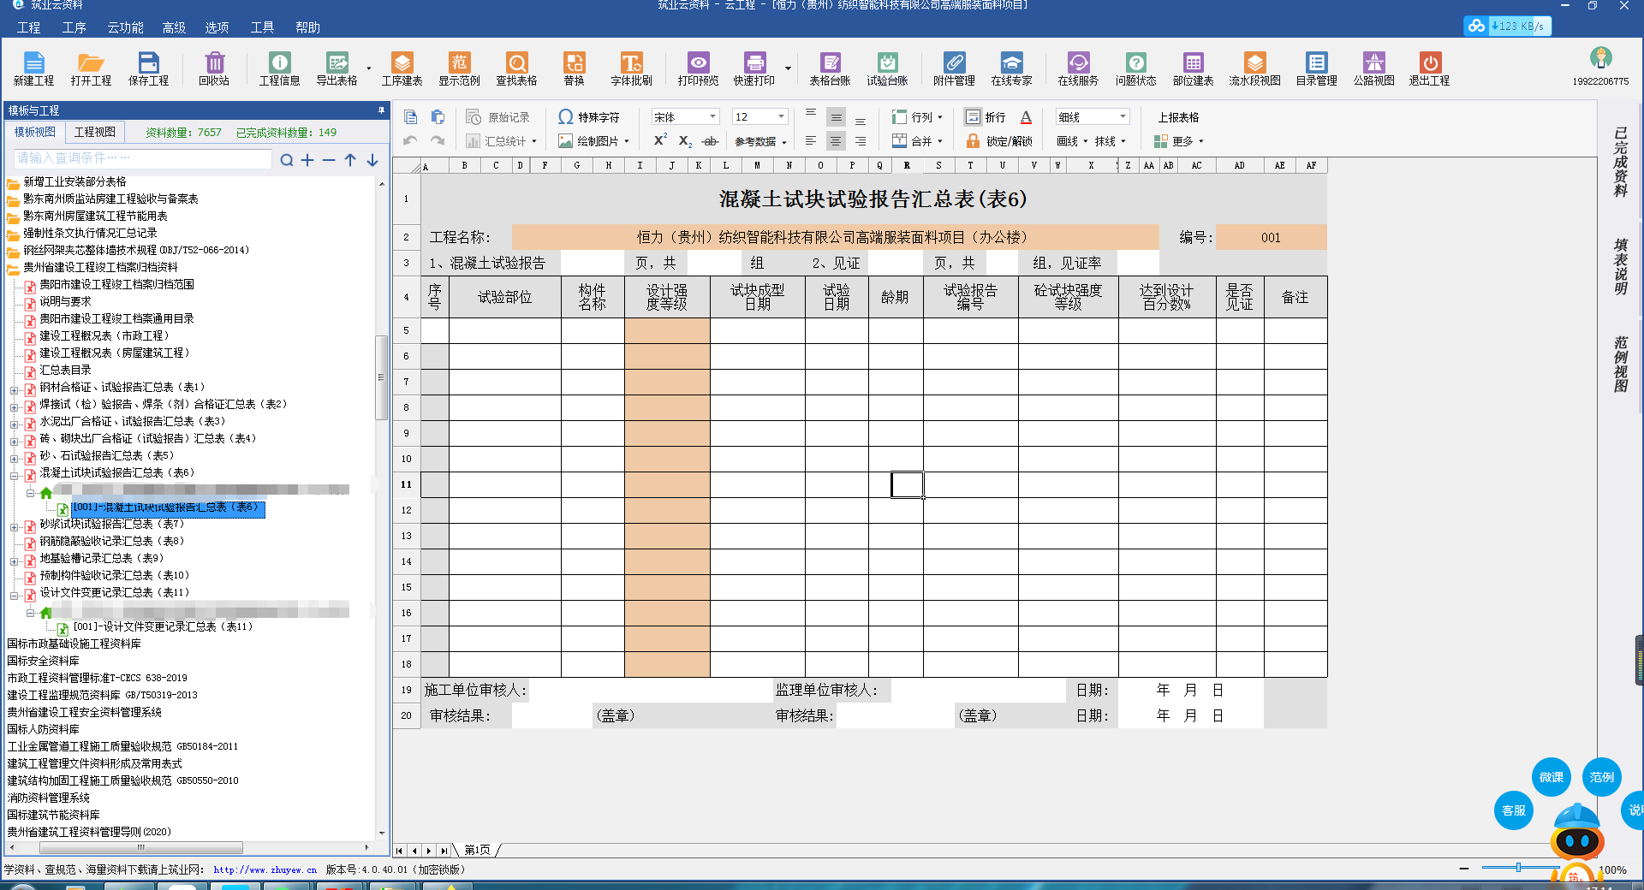Open the 云功能 menu
The width and height of the screenshot is (1644, 890).
tap(125, 27)
